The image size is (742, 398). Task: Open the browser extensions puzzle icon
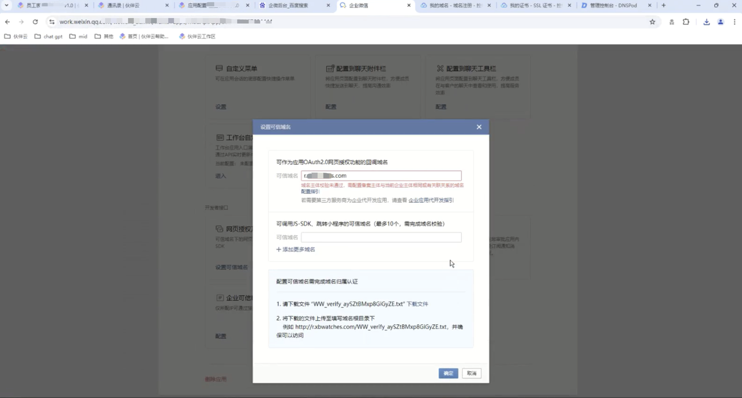click(x=686, y=22)
